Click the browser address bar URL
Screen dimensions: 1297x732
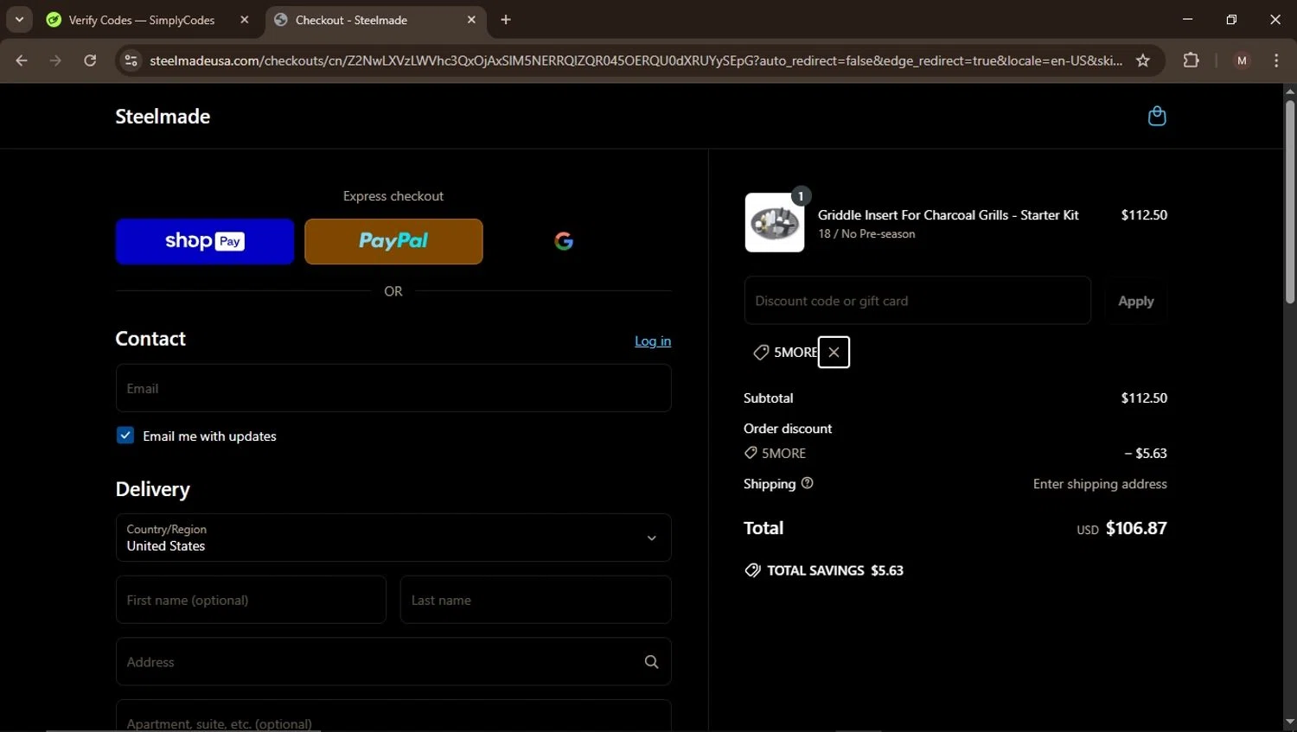[x=636, y=60]
